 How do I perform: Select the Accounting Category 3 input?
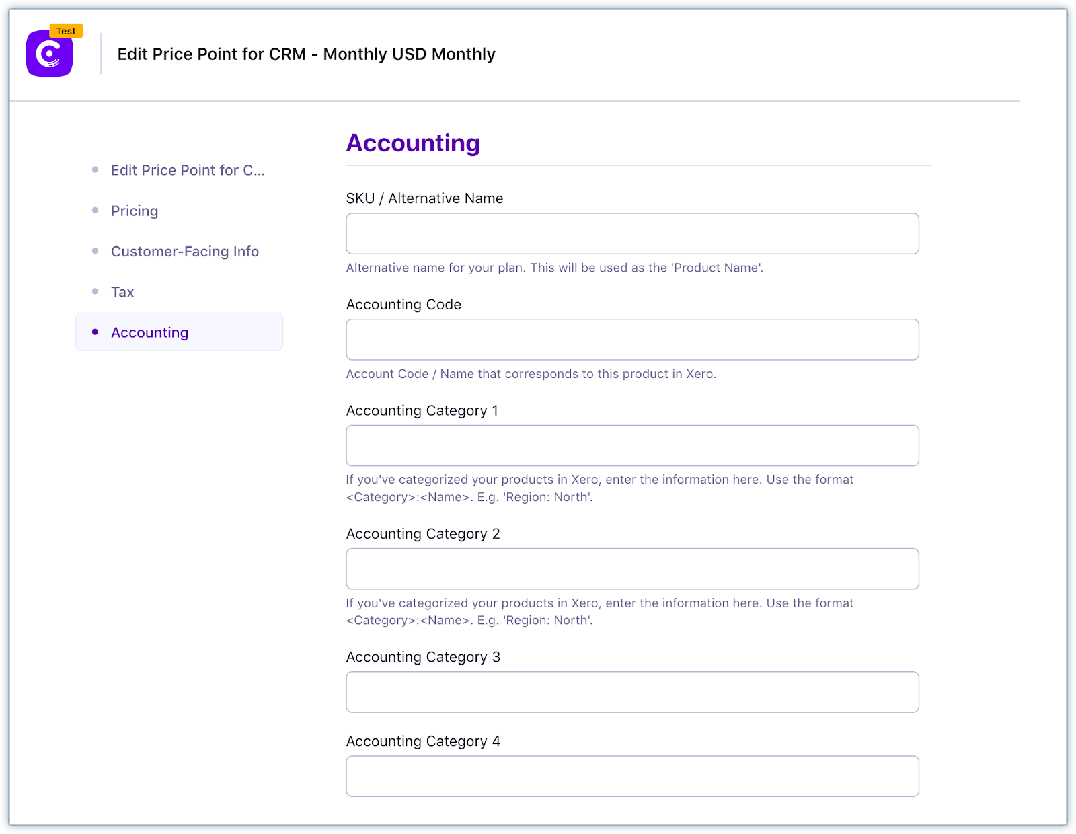pyautogui.click(x=632, y=692)
